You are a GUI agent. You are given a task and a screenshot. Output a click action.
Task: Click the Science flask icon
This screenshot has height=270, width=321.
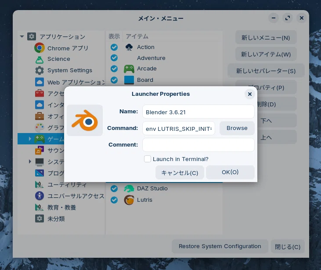coord(40,60)
